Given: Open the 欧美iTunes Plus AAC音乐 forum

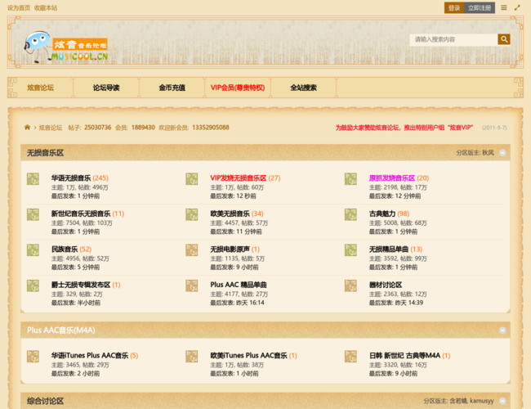Looking at the screenshot, I should (x=248, y=355).
